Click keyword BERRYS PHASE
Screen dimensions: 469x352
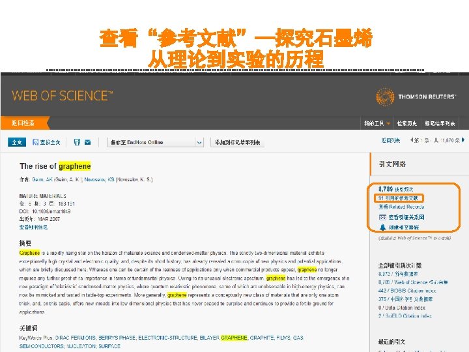click(117, 338)
